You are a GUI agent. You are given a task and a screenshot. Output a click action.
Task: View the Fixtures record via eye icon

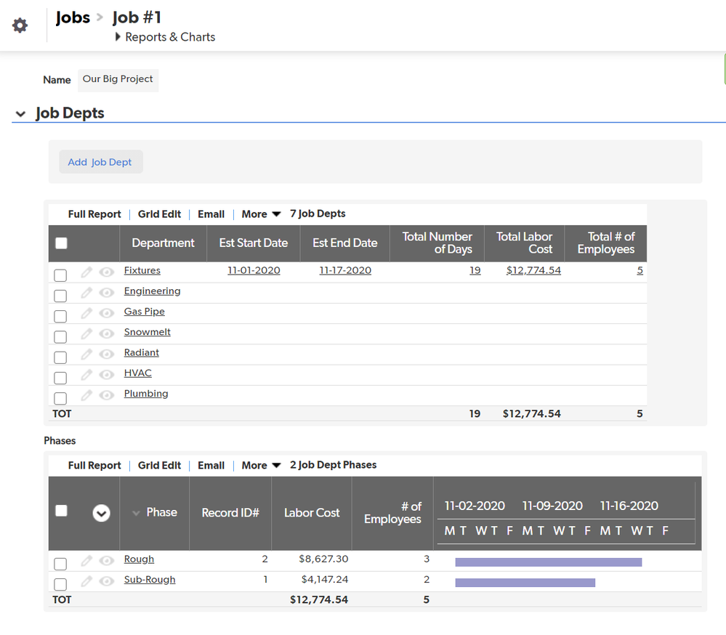107,272
